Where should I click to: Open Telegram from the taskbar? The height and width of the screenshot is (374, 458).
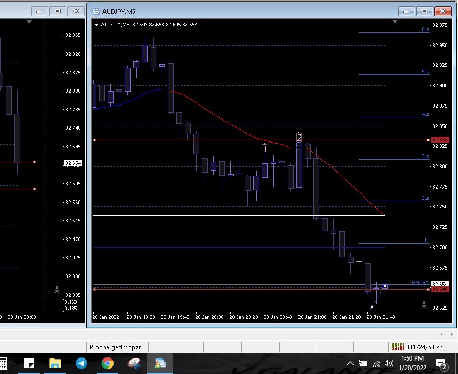coord(81,363)
